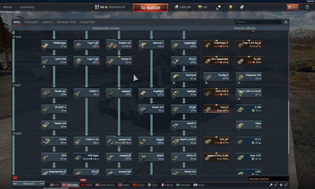Select the VT1-2 vehicle card
The height and width of the screenshot is (189, 315).
(x=249, y=141)
